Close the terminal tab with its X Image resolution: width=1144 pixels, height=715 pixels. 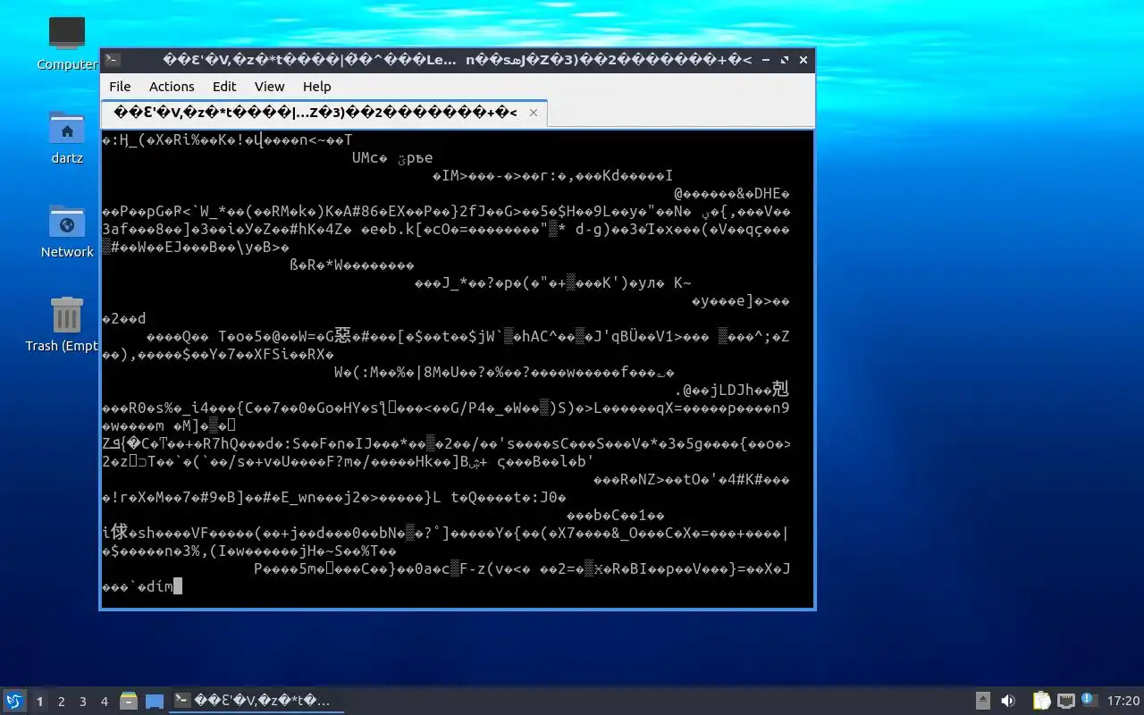(534, 113)
